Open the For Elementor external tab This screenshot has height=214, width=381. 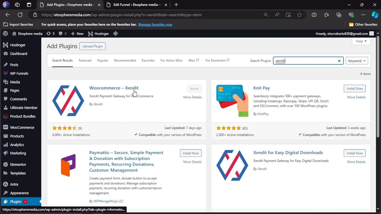[x=217, y=60]
